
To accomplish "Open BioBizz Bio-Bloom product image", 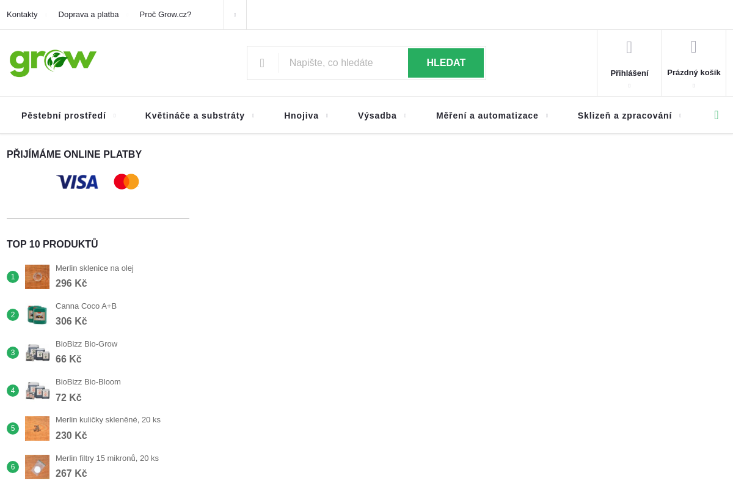I will (37, 391).
